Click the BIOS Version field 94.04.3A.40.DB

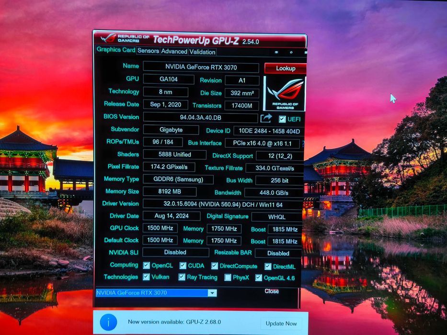coord(200,118)
